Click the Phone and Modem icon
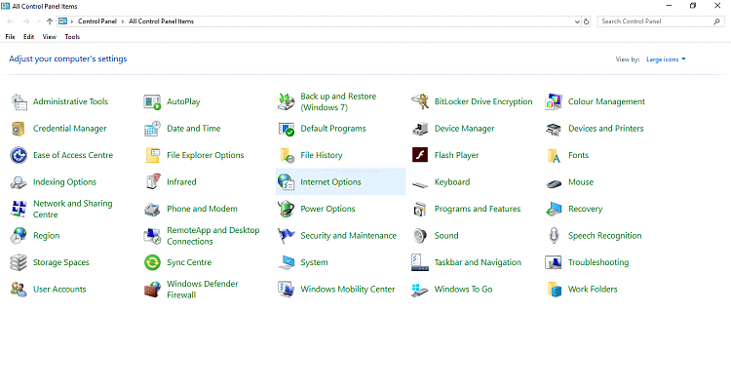This screenshot has width=731, height=390. click(152, 210)
